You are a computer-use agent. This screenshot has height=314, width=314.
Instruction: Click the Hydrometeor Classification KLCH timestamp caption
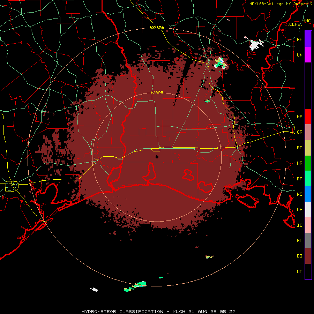click(158, 312)
